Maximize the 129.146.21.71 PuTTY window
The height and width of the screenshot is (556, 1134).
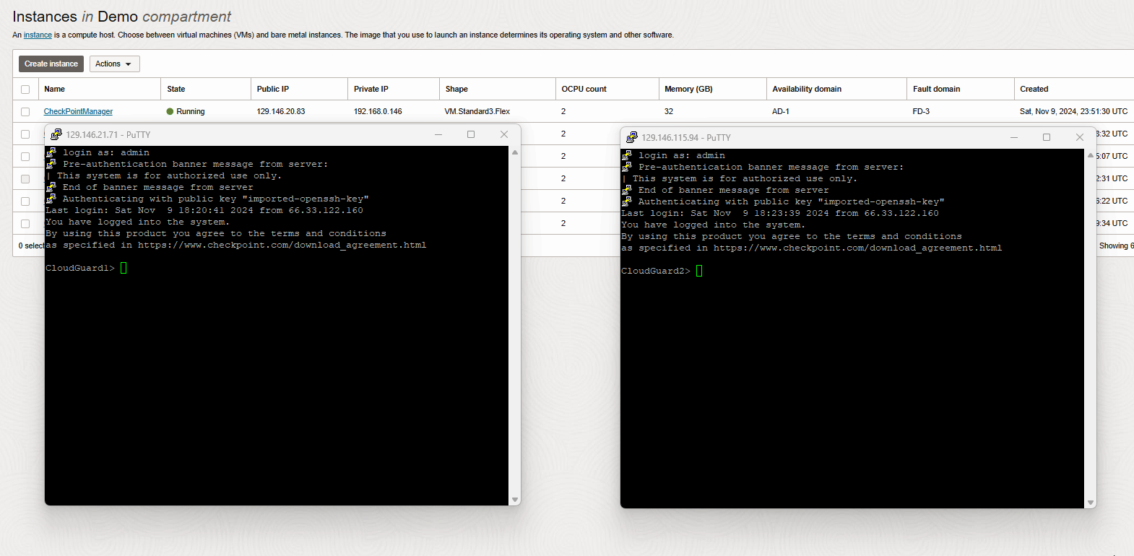click(x=471, y=134)
